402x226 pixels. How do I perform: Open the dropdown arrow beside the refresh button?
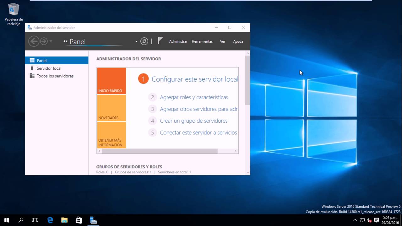tap(136, 41)
